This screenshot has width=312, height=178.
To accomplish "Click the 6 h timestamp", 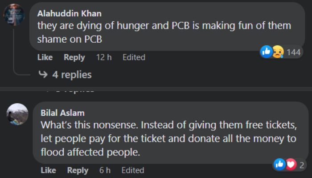I will (x=105, y=170).
